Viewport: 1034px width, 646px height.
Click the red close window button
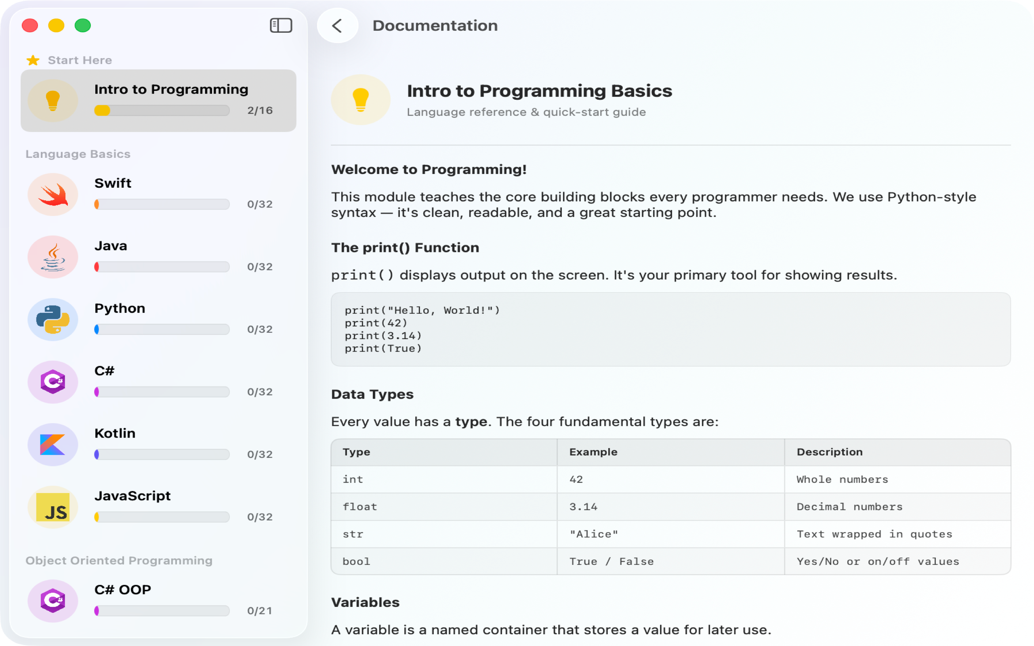click(30, 25)
